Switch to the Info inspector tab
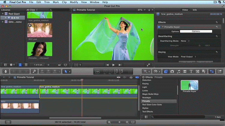The image size is (225, 126). (195, 10)
